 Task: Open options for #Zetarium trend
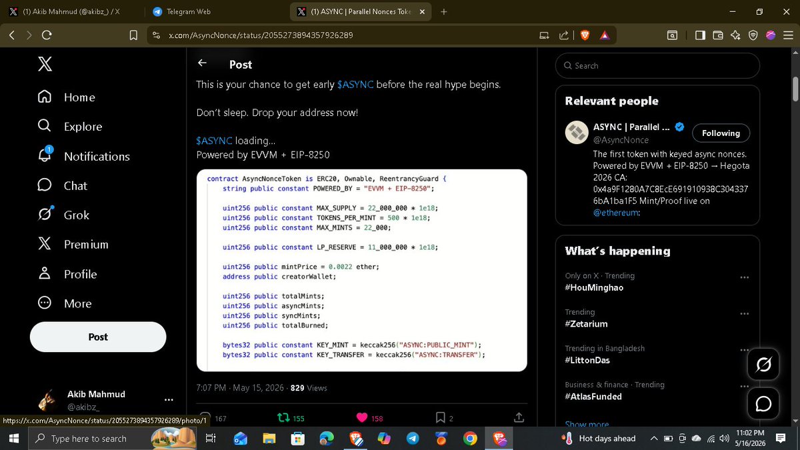click(x=745, y=314)
